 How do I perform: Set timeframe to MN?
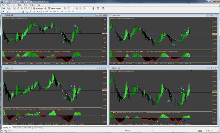tap(73, 12)
